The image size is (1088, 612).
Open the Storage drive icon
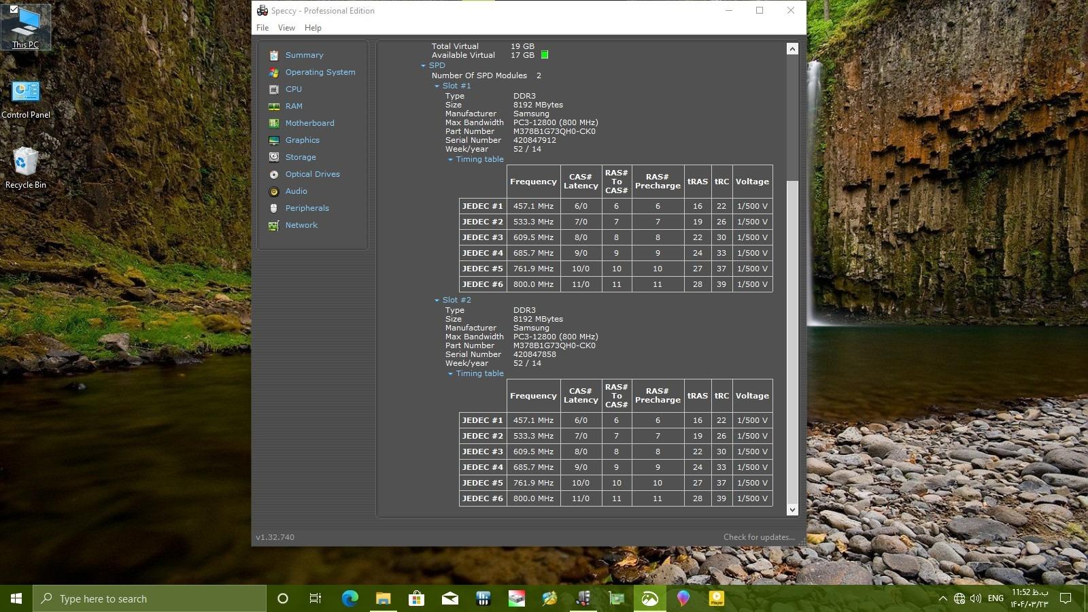click(274, 157)
